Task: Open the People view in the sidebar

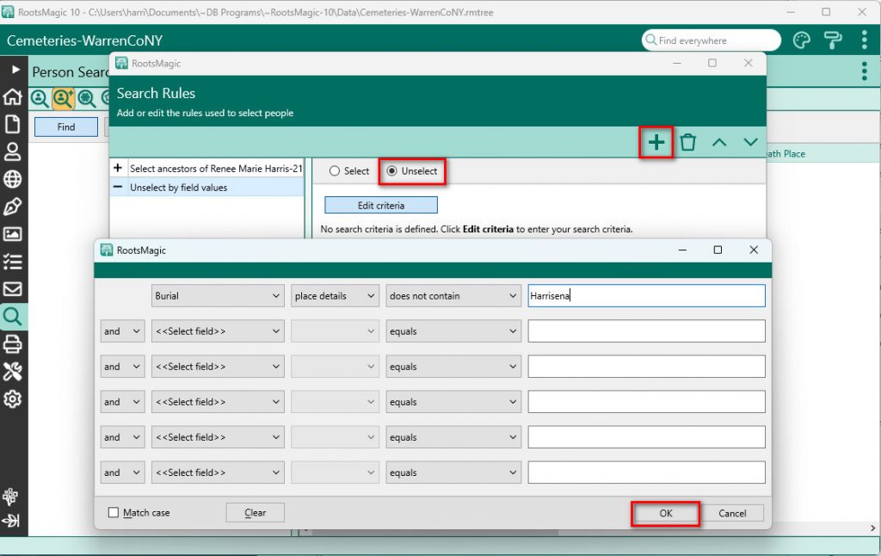Action: point(12,151)
